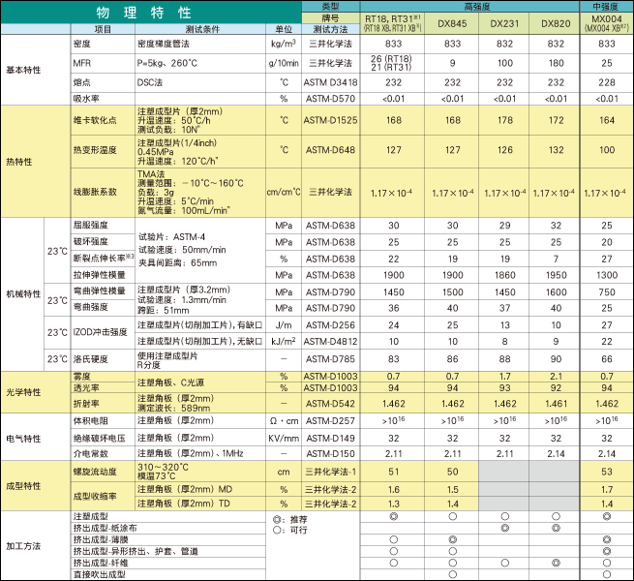Click the 吸水率 row label
The image size is (634, 581).
click(x=86, y=99)
